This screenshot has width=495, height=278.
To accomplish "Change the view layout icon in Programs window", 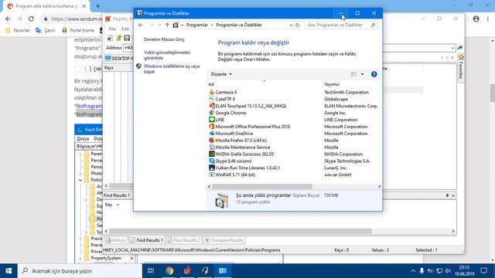I will pyautogui.click(x=353, y=74).
